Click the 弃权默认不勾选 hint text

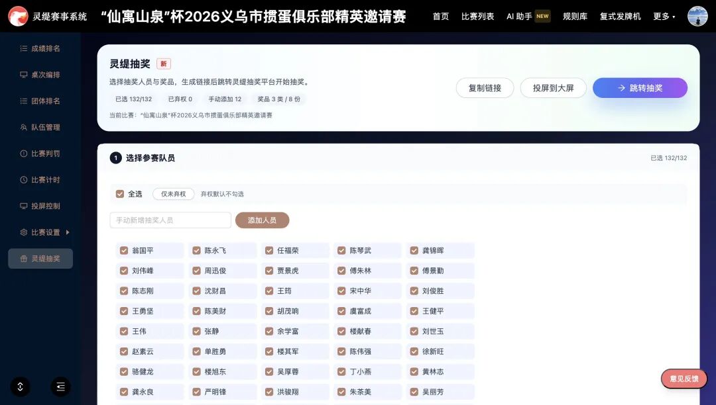[x=222, y=194]
